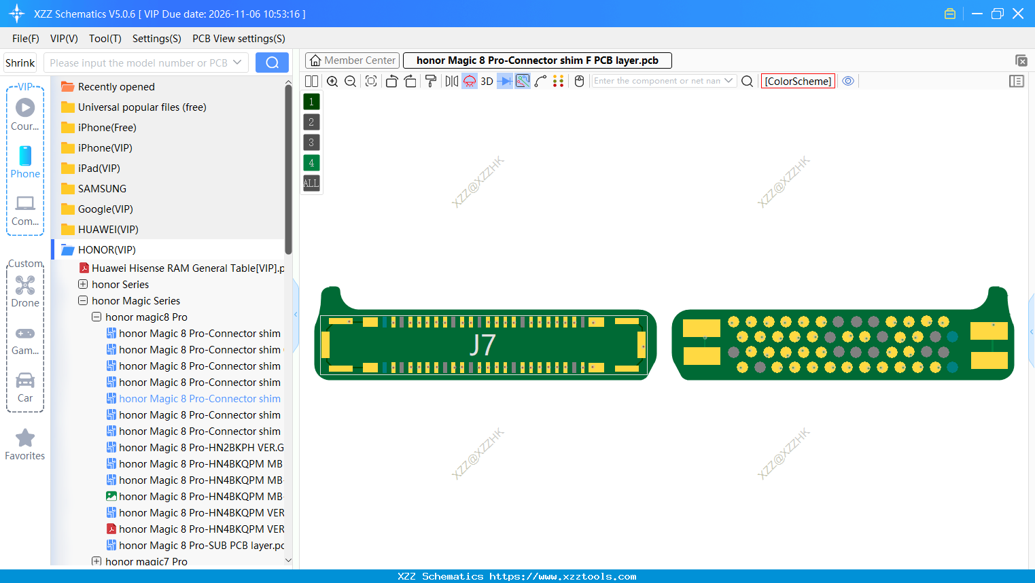Open honor Magic 8 Pro-HN2BKPH VER.G file

click(x=195, y=447)
